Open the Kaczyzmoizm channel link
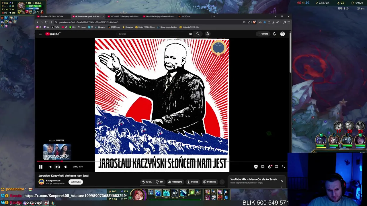This screenshot has width=367, height=206. pos(53,181)
